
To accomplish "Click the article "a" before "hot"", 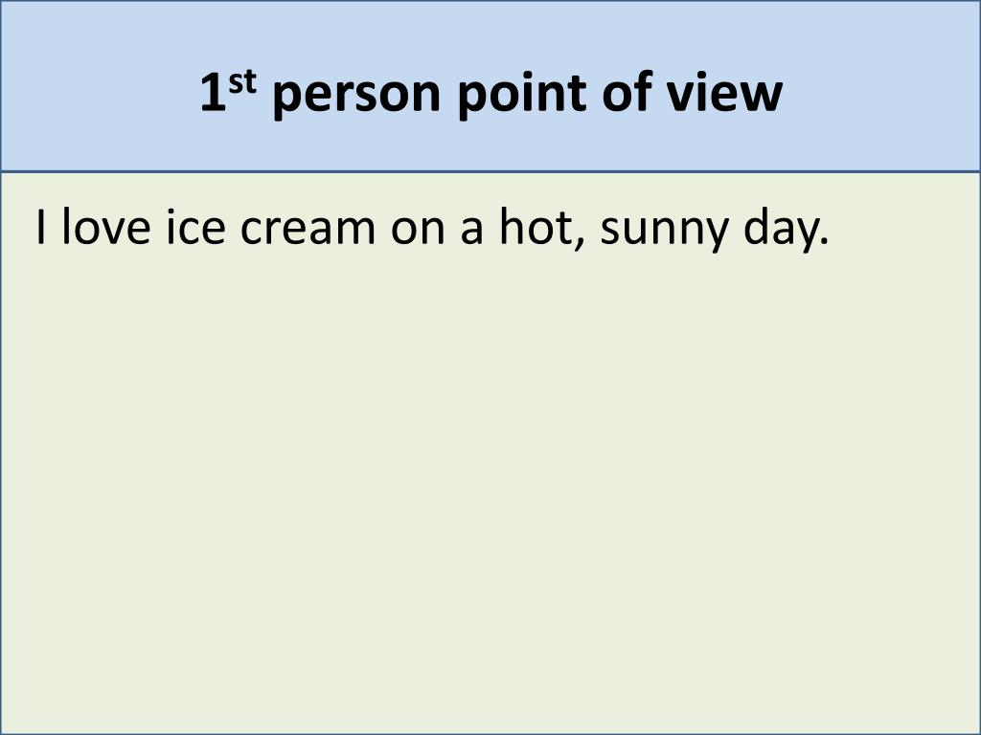I will pos(471,229).
